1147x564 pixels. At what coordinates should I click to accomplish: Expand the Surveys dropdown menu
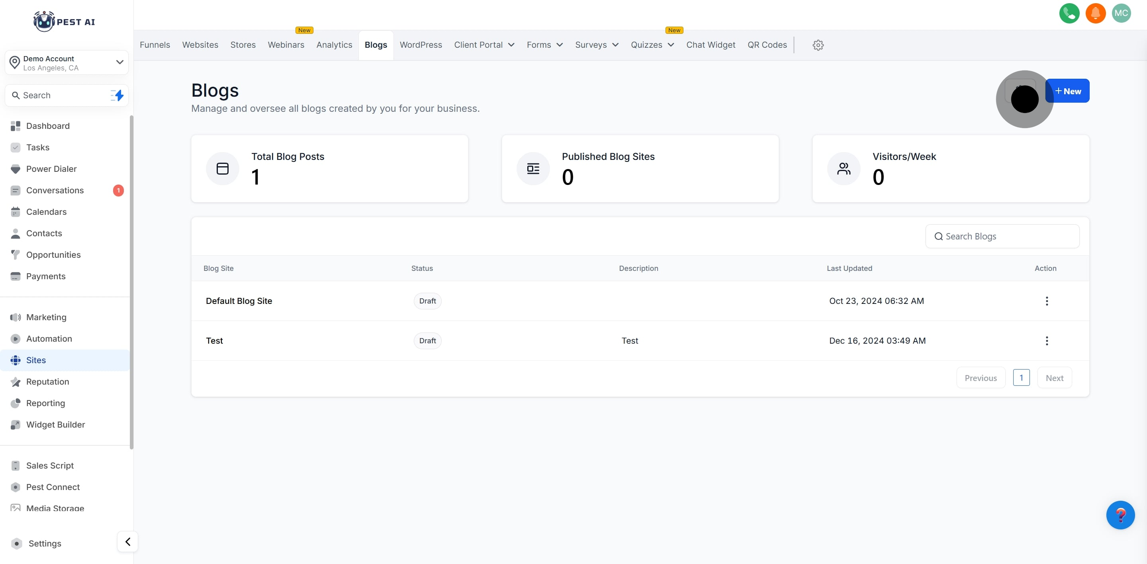click(597, 45)
